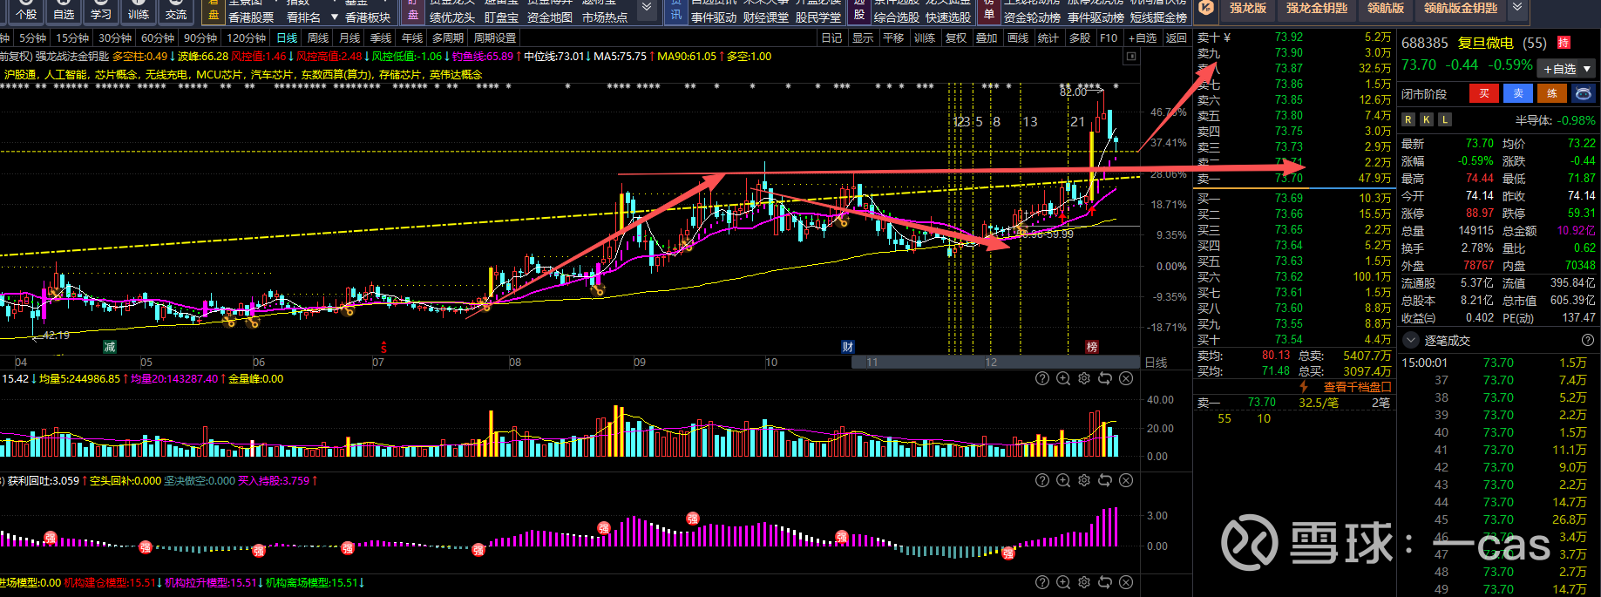Close the 获利回吐 indicator panel
Image resolution: width=1601 pixels, height=597 pixels.
click(1126, 480)
